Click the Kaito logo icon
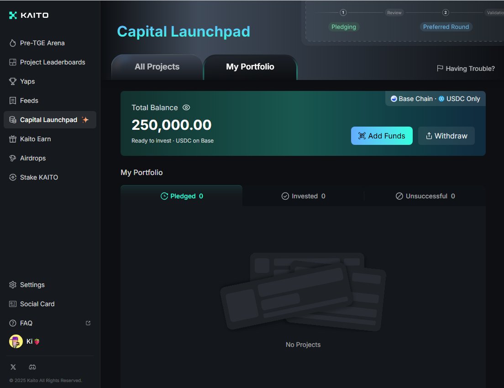 coord(13,15)
